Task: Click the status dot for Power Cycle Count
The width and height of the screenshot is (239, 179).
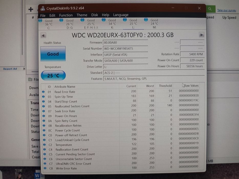Action: (44, 130)
